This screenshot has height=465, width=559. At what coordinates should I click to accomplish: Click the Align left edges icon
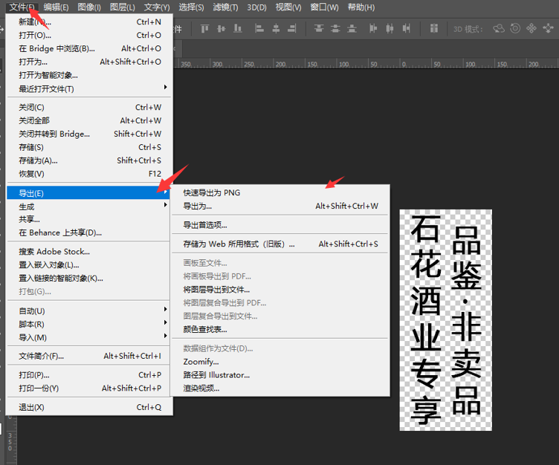[259, 28]
